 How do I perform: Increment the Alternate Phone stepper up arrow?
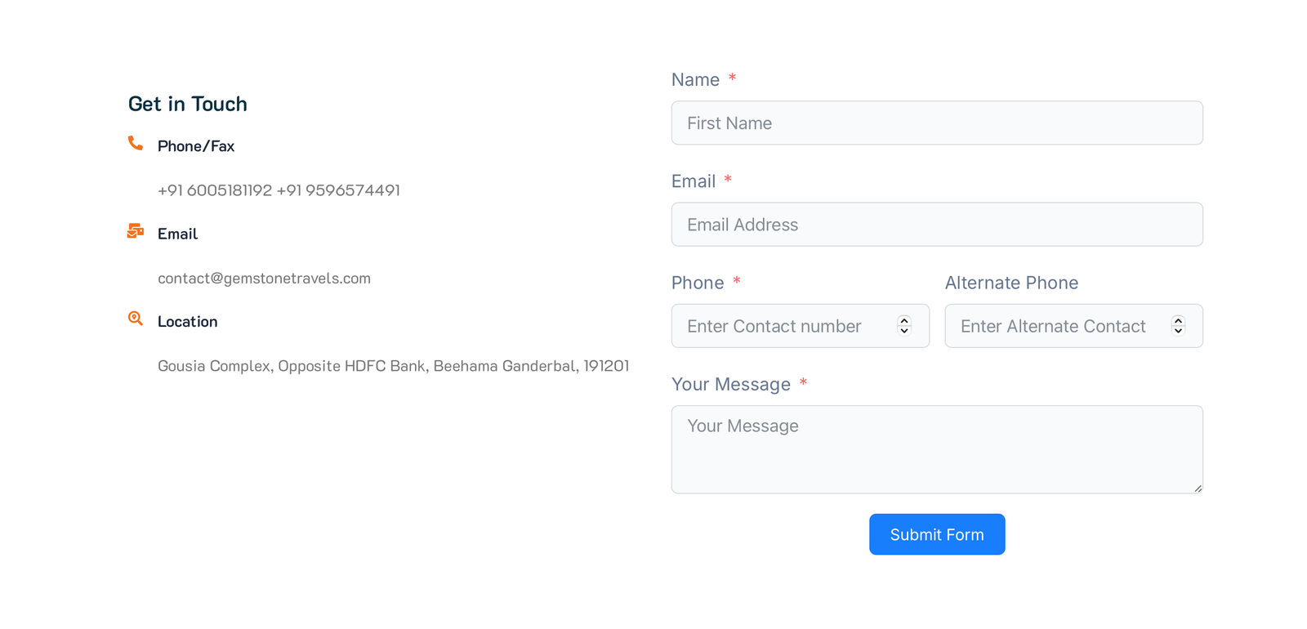tap(1178, 320)
